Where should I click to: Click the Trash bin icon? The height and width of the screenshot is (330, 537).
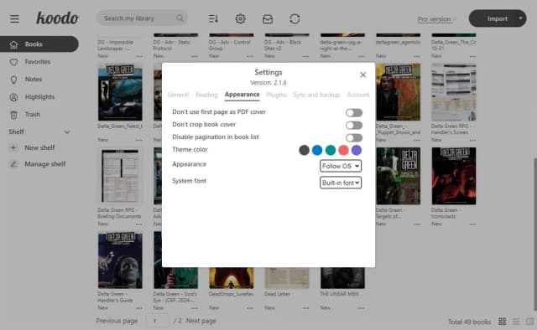pos(13,115)
